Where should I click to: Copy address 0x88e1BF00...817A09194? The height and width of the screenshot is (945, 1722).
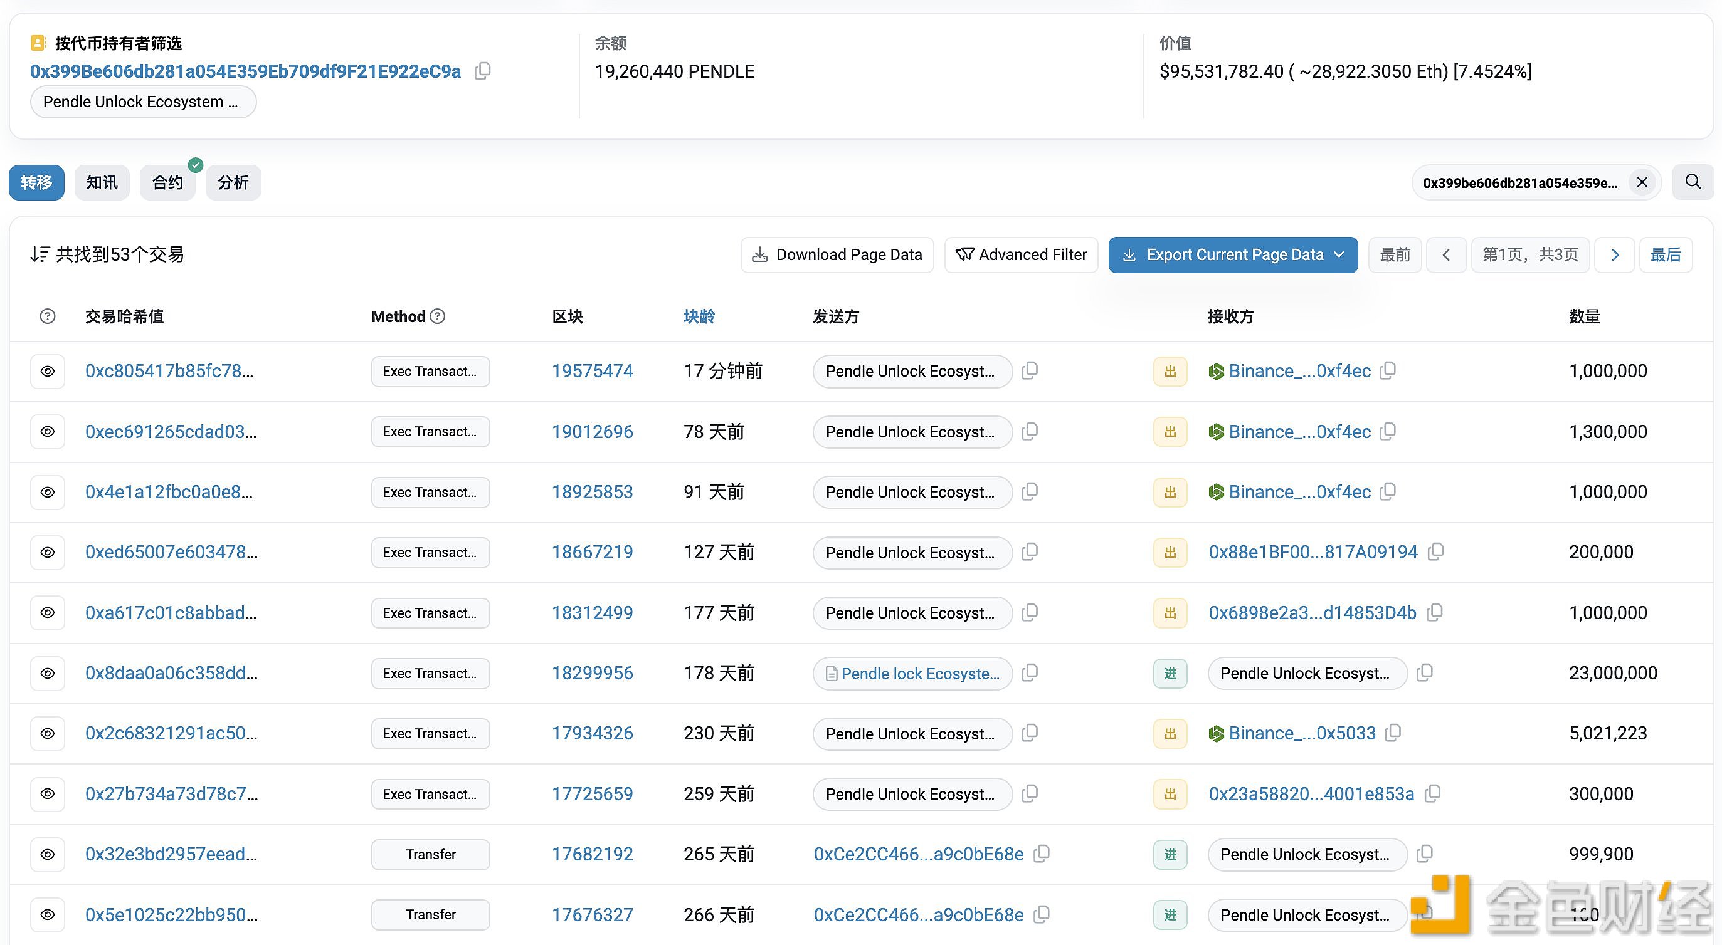click(x=1435, y=551)
